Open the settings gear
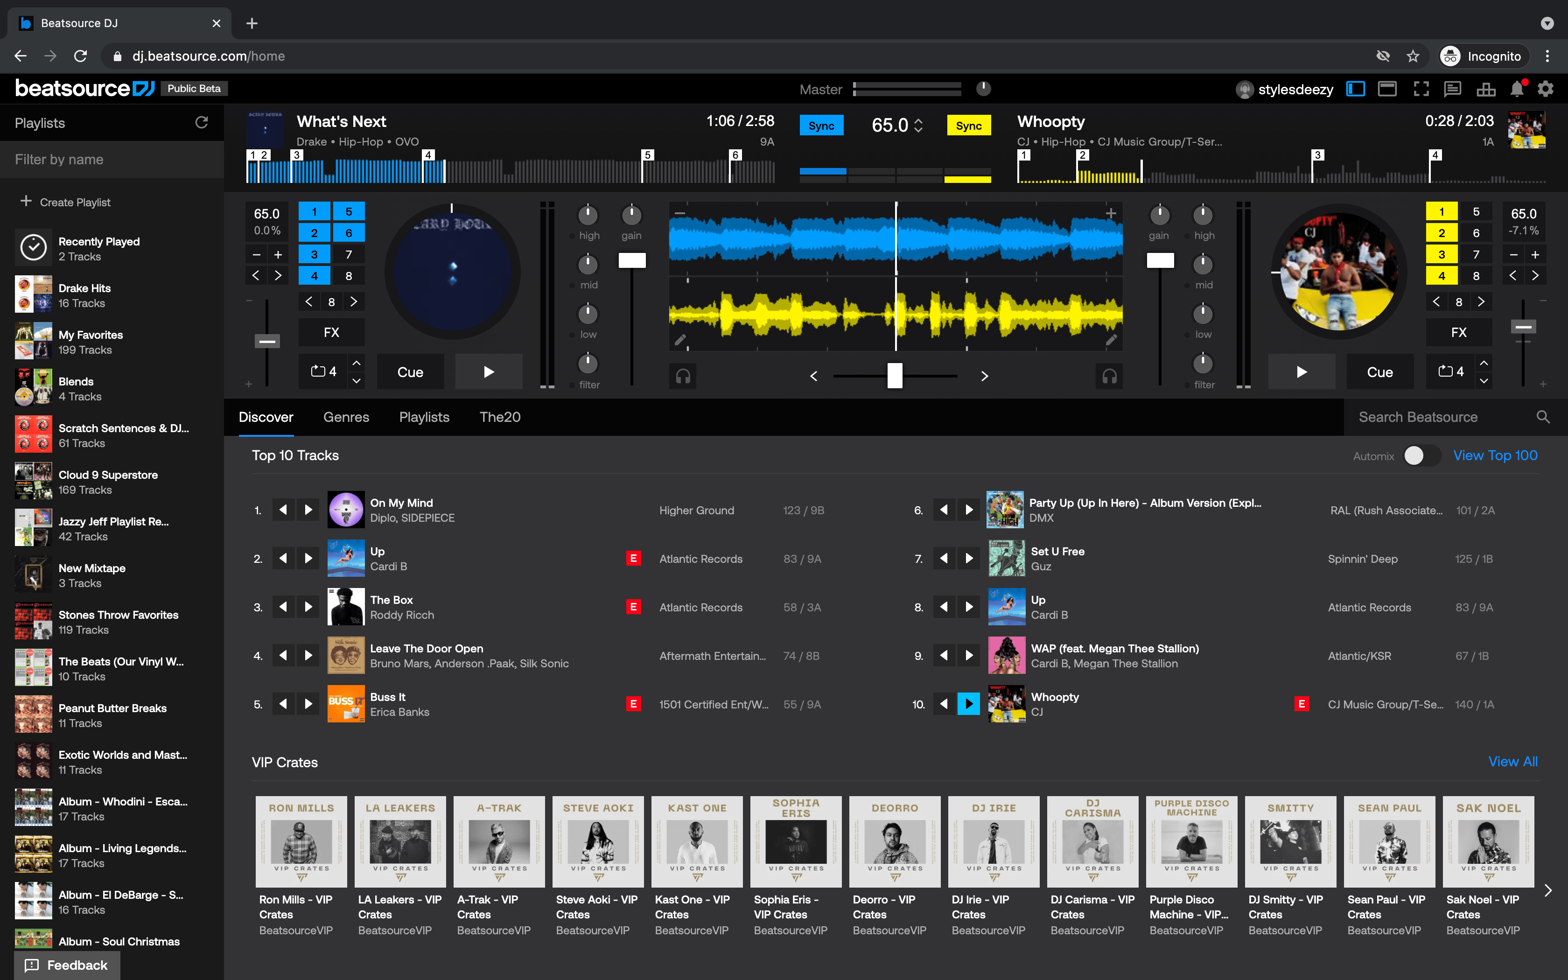This screenshot has width=1568, height=980. (x=1546, y=89)
